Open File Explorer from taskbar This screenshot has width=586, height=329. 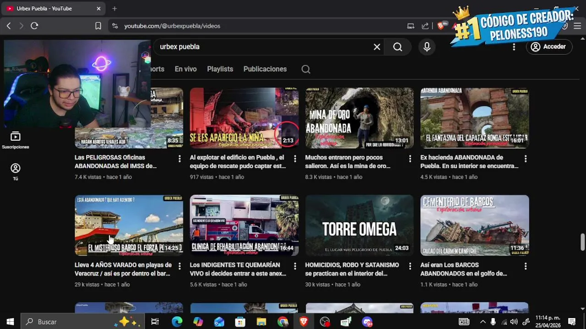pyautogui.click(x=261, y=322)
